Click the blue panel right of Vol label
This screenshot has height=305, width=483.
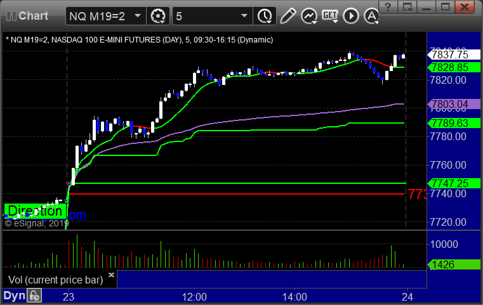tap(272, 280)
